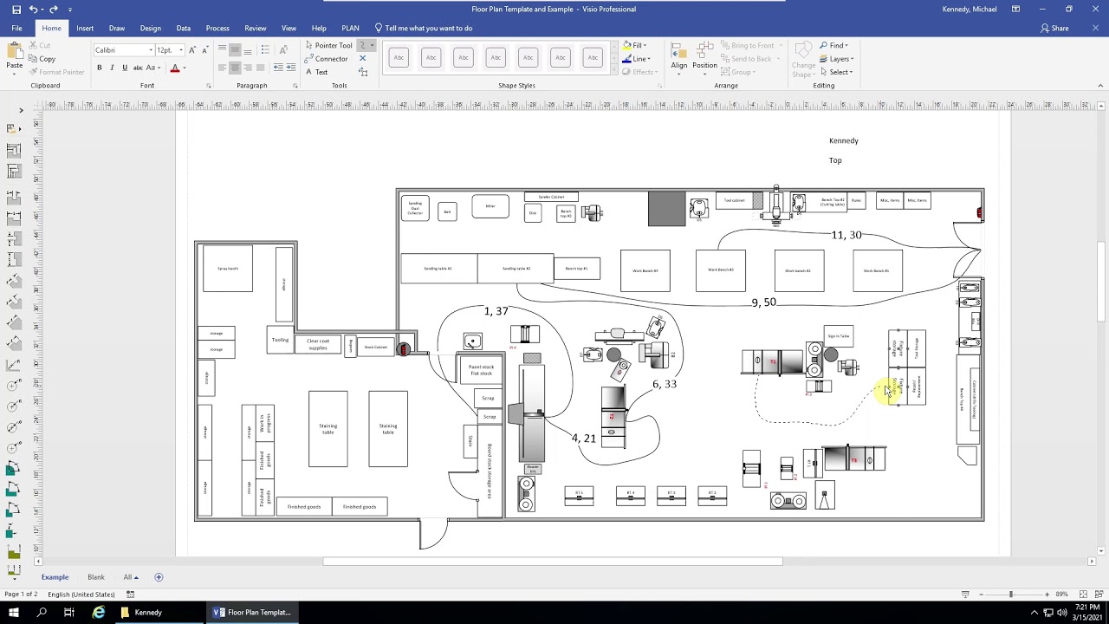Open the Select dropdown
Image resolution: width=1109 pixels, height=624 pixels.
pos(836,72)
